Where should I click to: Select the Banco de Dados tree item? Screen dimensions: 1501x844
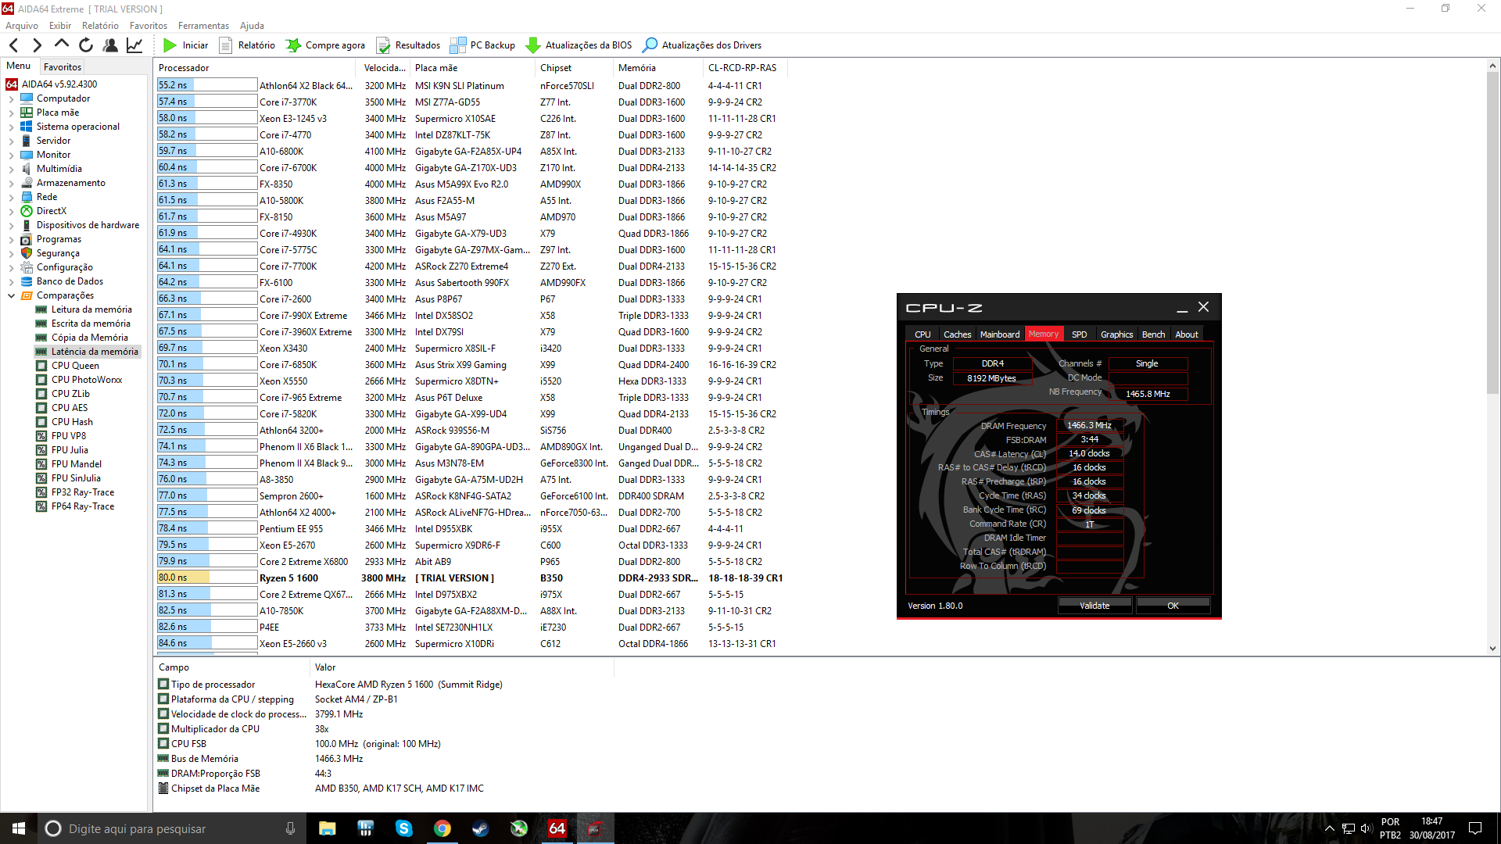tap(70, 281)
